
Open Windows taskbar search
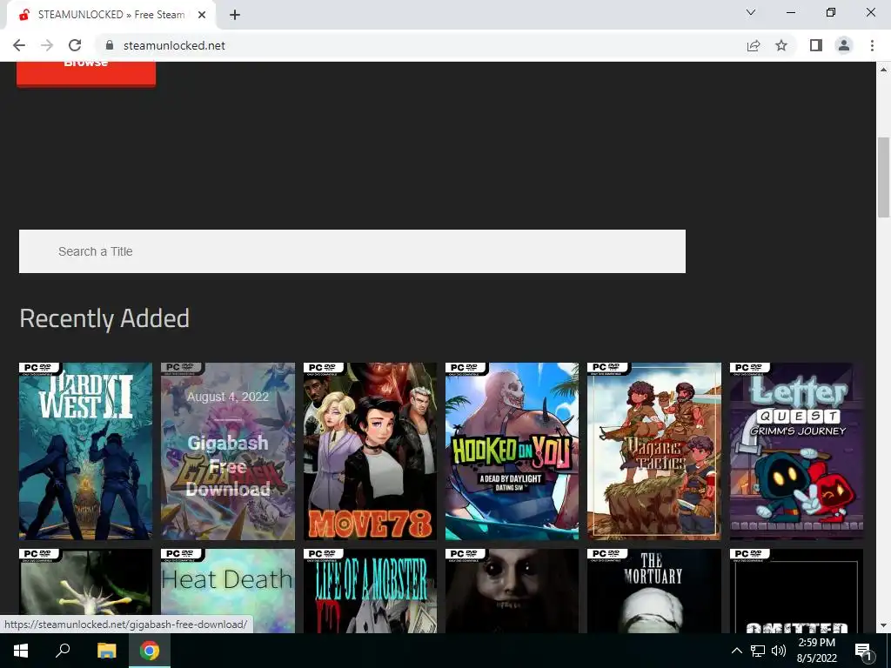point(63,651)
